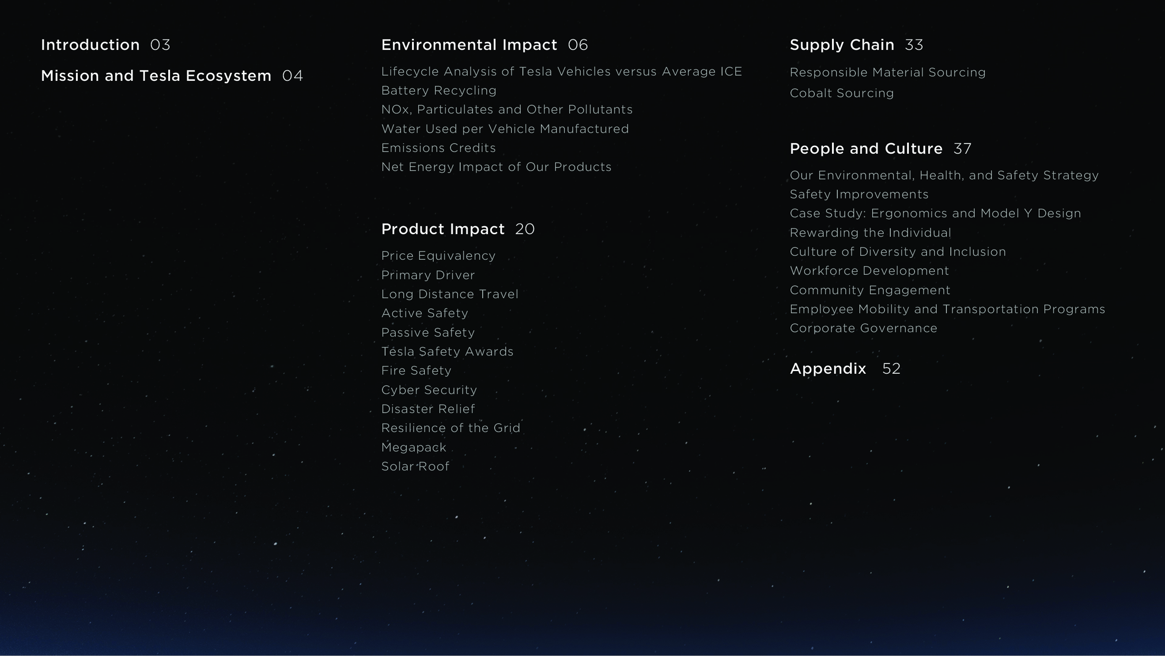Image resolution: width=1165 pixels, height=656 pixels.
Task: Select the Corporate Governance entry
Action: pyautogui.click(x=863, y=328)
